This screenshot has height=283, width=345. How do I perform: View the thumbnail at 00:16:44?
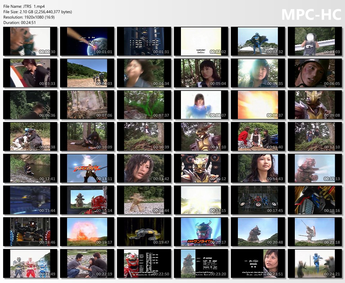pyautogui.click(x=144, y=200)
